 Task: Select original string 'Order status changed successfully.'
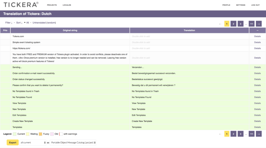[29, 79]
